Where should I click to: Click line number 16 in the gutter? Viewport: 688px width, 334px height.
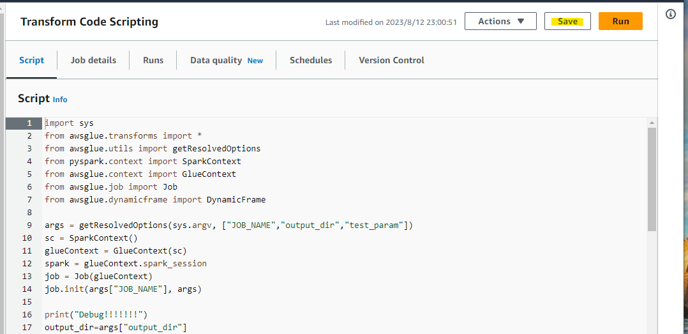pyautogui.click(x=27, y=314)
